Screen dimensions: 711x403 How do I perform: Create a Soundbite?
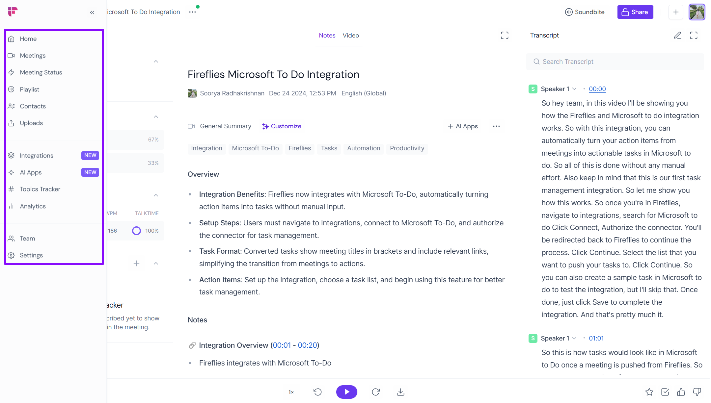585,12
